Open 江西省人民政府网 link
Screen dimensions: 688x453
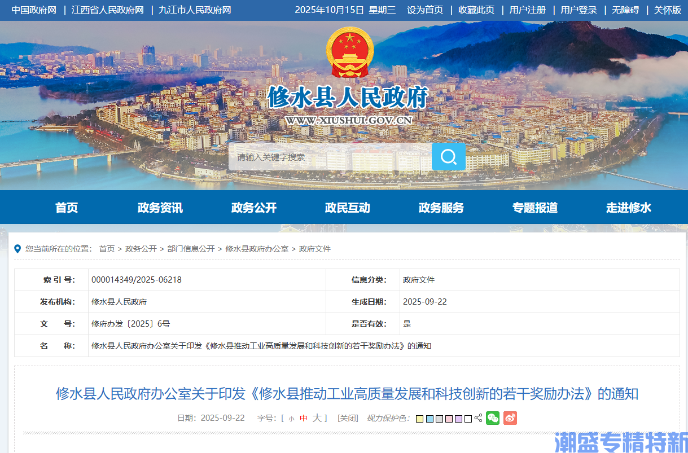coord(108,10)
